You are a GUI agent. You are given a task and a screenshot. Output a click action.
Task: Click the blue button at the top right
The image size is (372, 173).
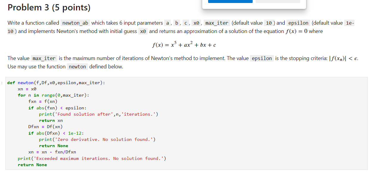click(230, 1)
